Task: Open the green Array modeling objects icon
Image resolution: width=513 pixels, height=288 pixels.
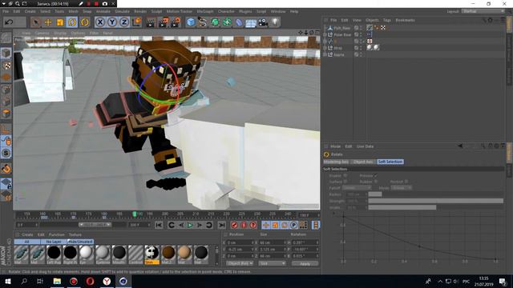Action: (227, 22)
